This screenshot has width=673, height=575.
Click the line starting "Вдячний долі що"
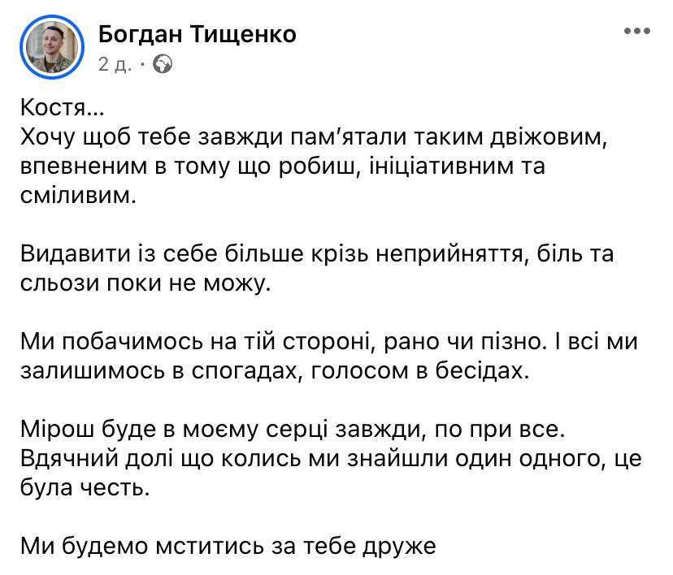pos(330,459)
